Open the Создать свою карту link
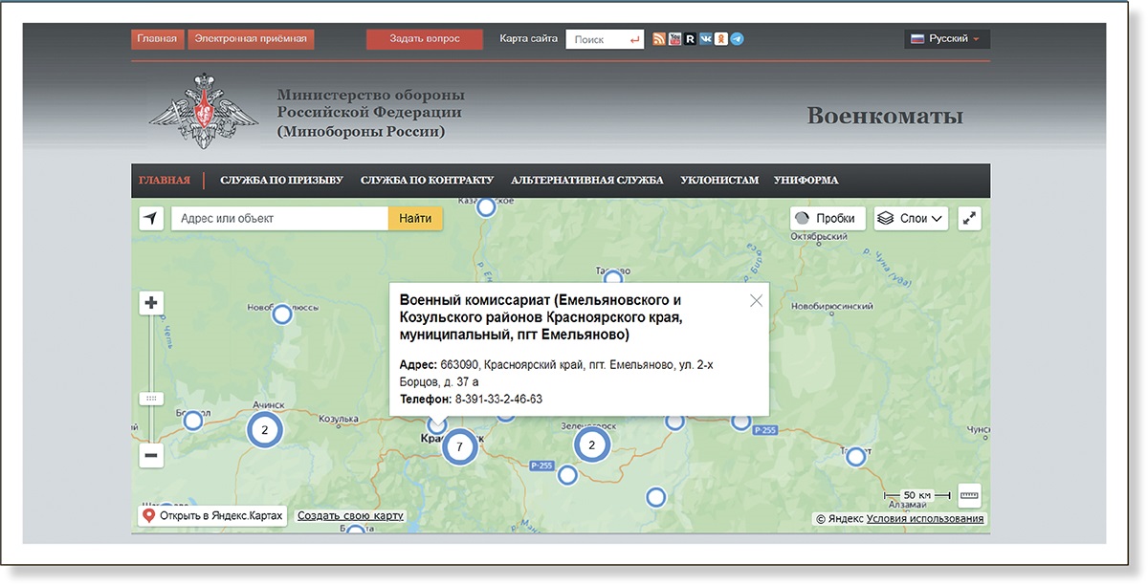This screenshot has width=1148, height=585. pyautogui.click(x=350, y=514)
